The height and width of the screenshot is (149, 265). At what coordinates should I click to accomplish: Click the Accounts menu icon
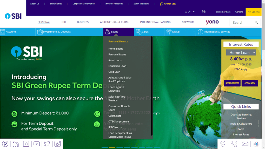(x=3, y=32)
